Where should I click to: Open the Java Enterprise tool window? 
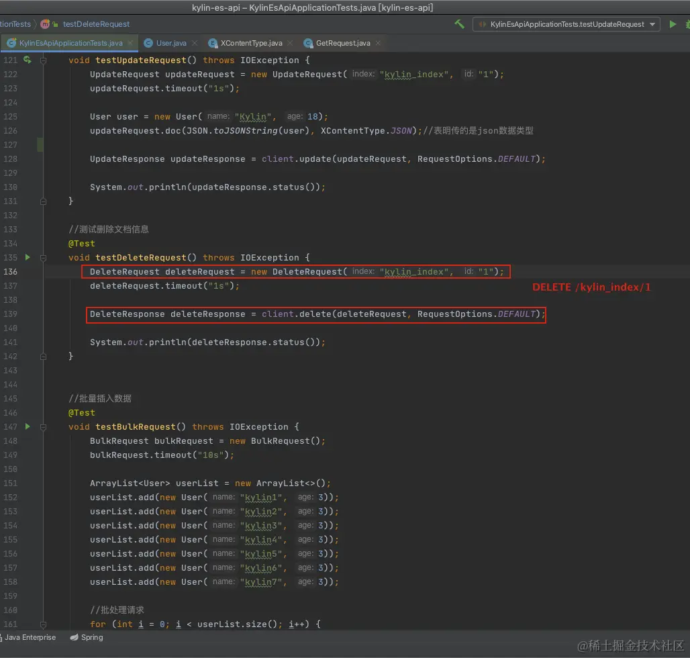click(30, 637)
